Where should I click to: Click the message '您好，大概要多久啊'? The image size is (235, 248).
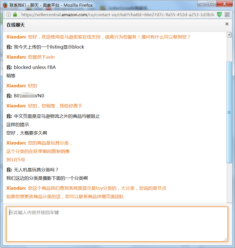coord(27,133)
